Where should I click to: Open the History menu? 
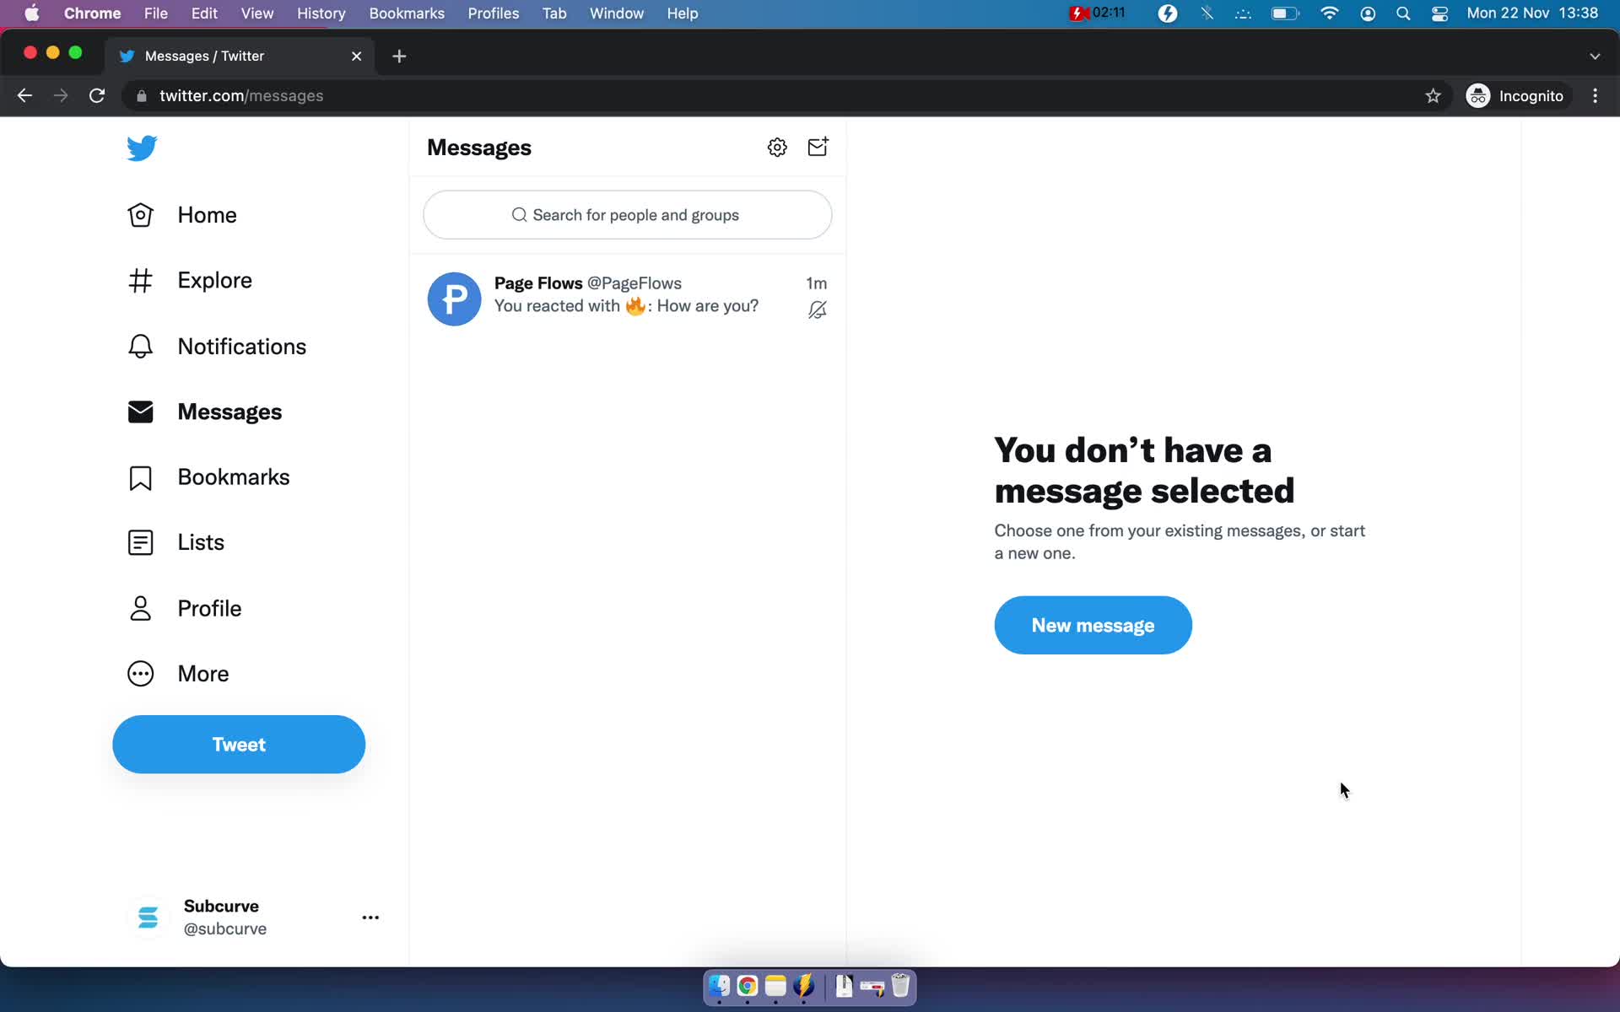coord(321,13)
